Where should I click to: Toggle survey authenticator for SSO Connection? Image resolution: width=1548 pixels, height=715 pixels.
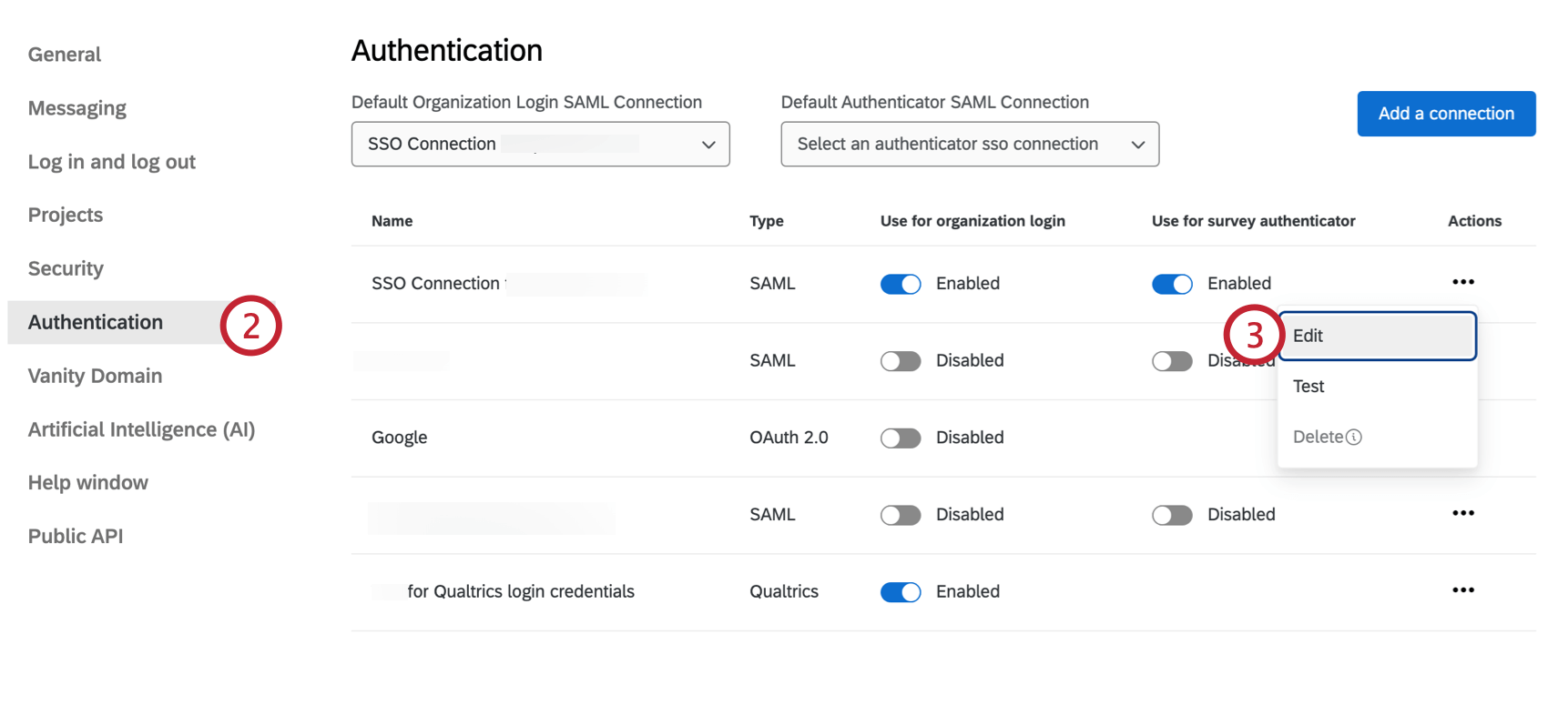1172,284
